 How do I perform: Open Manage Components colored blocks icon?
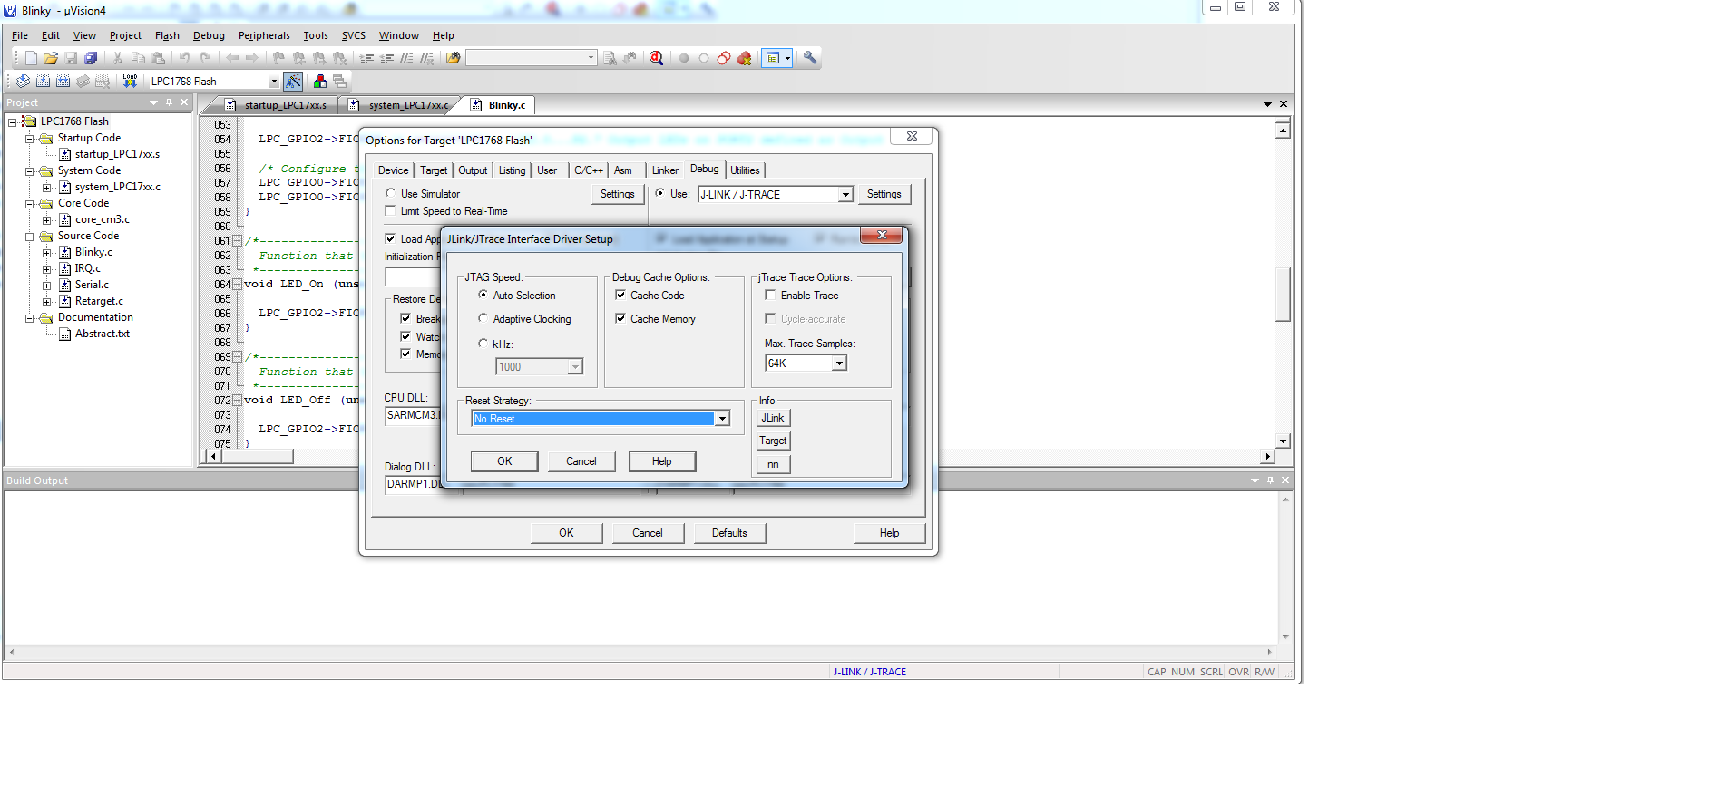coord(319,81)
